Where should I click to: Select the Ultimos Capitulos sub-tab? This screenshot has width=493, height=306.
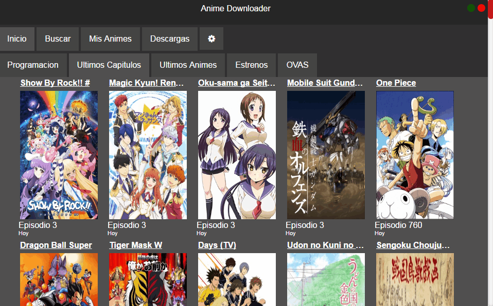(109, 65)
